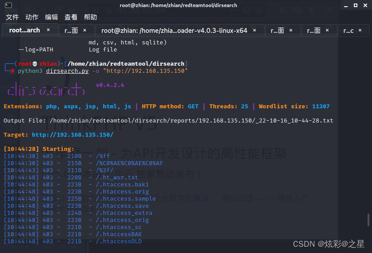372x253 pixels.
Task: Click the version text v0.4.2.4
Action: click(110, 85)
